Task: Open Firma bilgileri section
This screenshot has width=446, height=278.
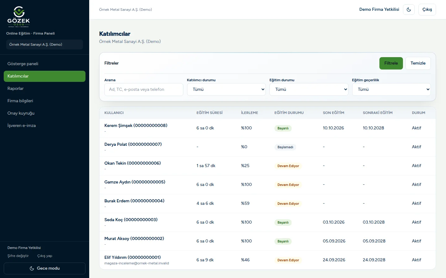Action: pos(45,101)
